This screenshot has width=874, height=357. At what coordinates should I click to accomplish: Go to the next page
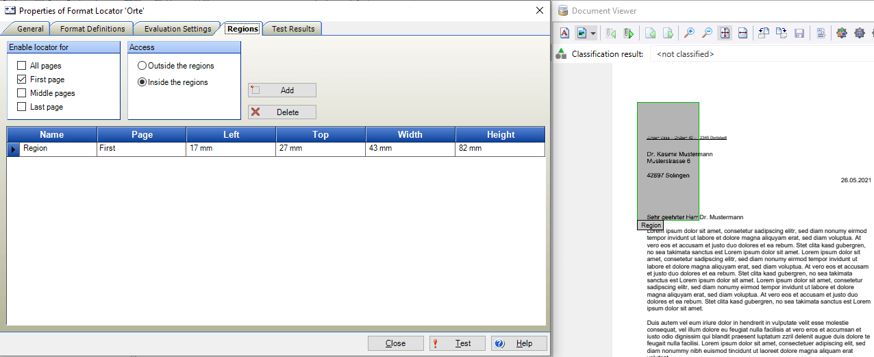click(x=668, y=33)
